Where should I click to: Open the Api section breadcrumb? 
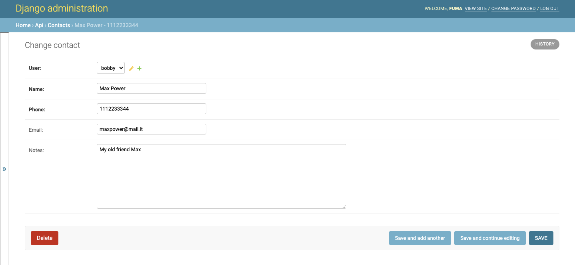click(x=39, y=25)
